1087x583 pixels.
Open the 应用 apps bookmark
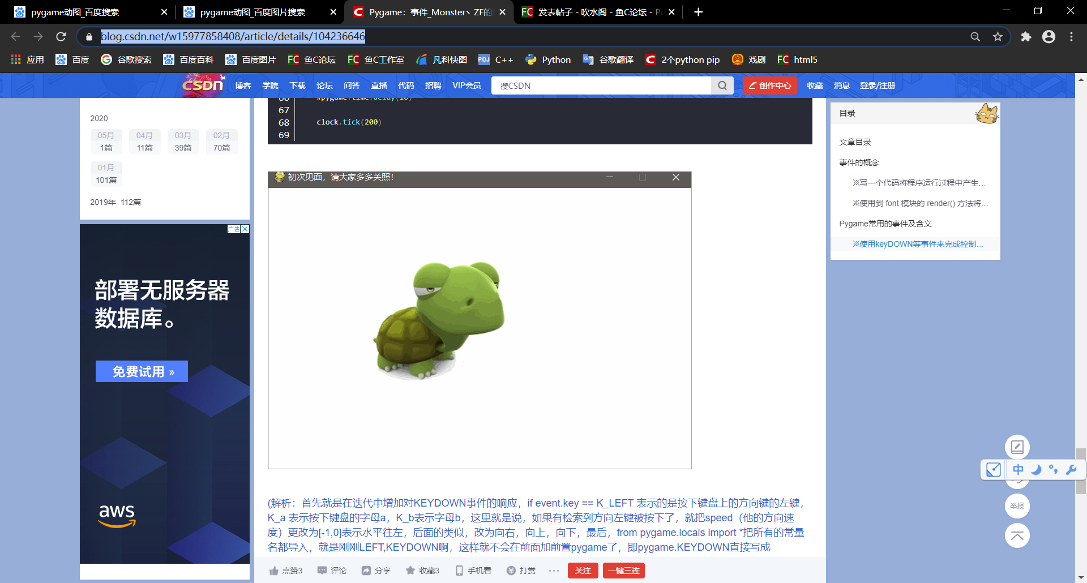27,59
